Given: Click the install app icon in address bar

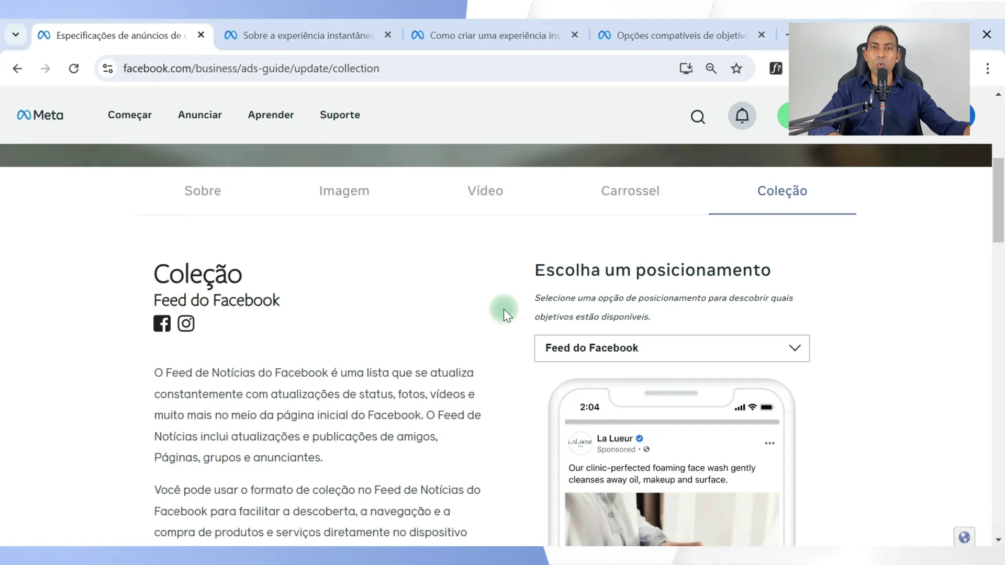Looking at the screenshot, I should (x=686, y=69).
